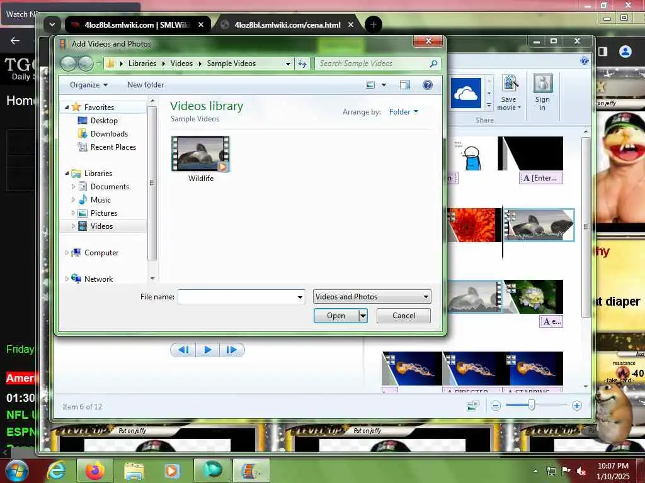Screen dimensions: 645x483
Task: Click New folder
Action: point(146,85)
